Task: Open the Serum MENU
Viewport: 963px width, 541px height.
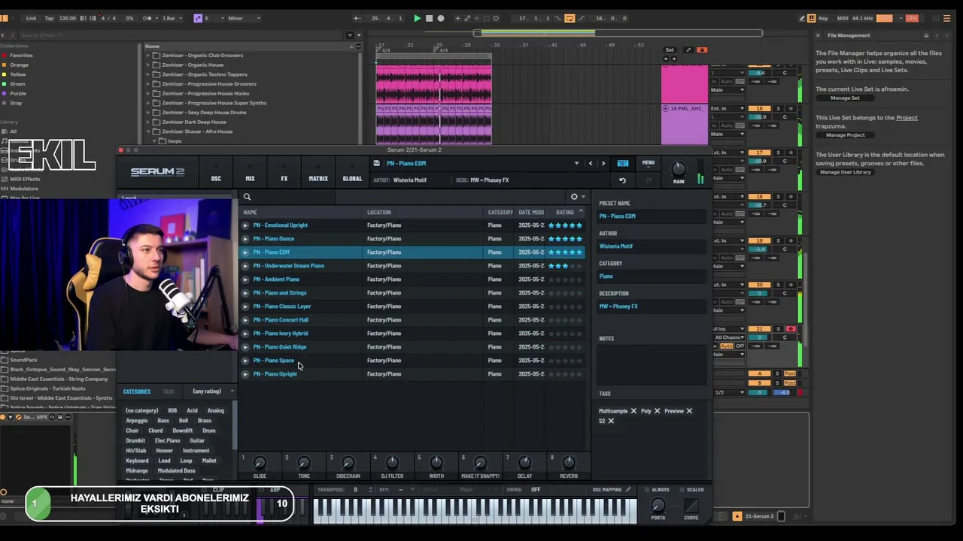Action: [x=649, y=163]
